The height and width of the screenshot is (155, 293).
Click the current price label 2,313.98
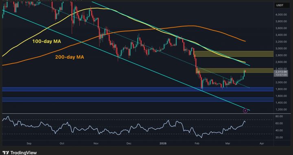point(281,72)
